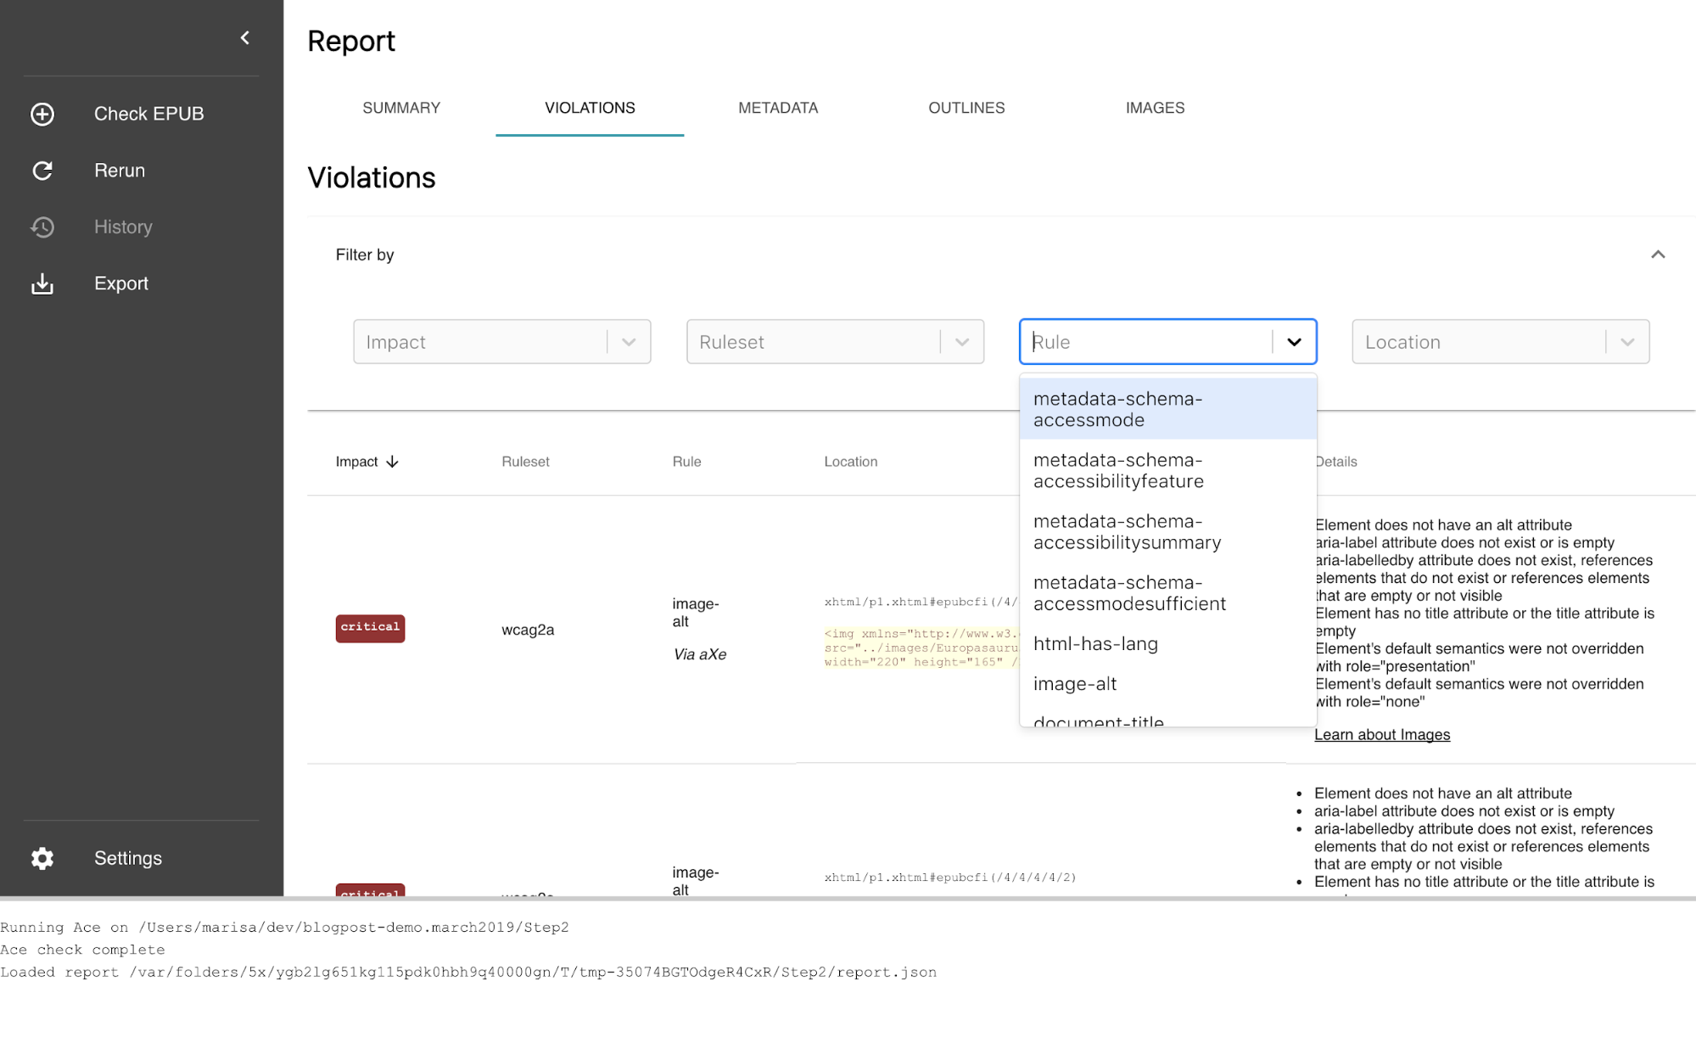Click the Running Ace on log line
Screen dimensions: 1696x1060
tap(284, 928)
